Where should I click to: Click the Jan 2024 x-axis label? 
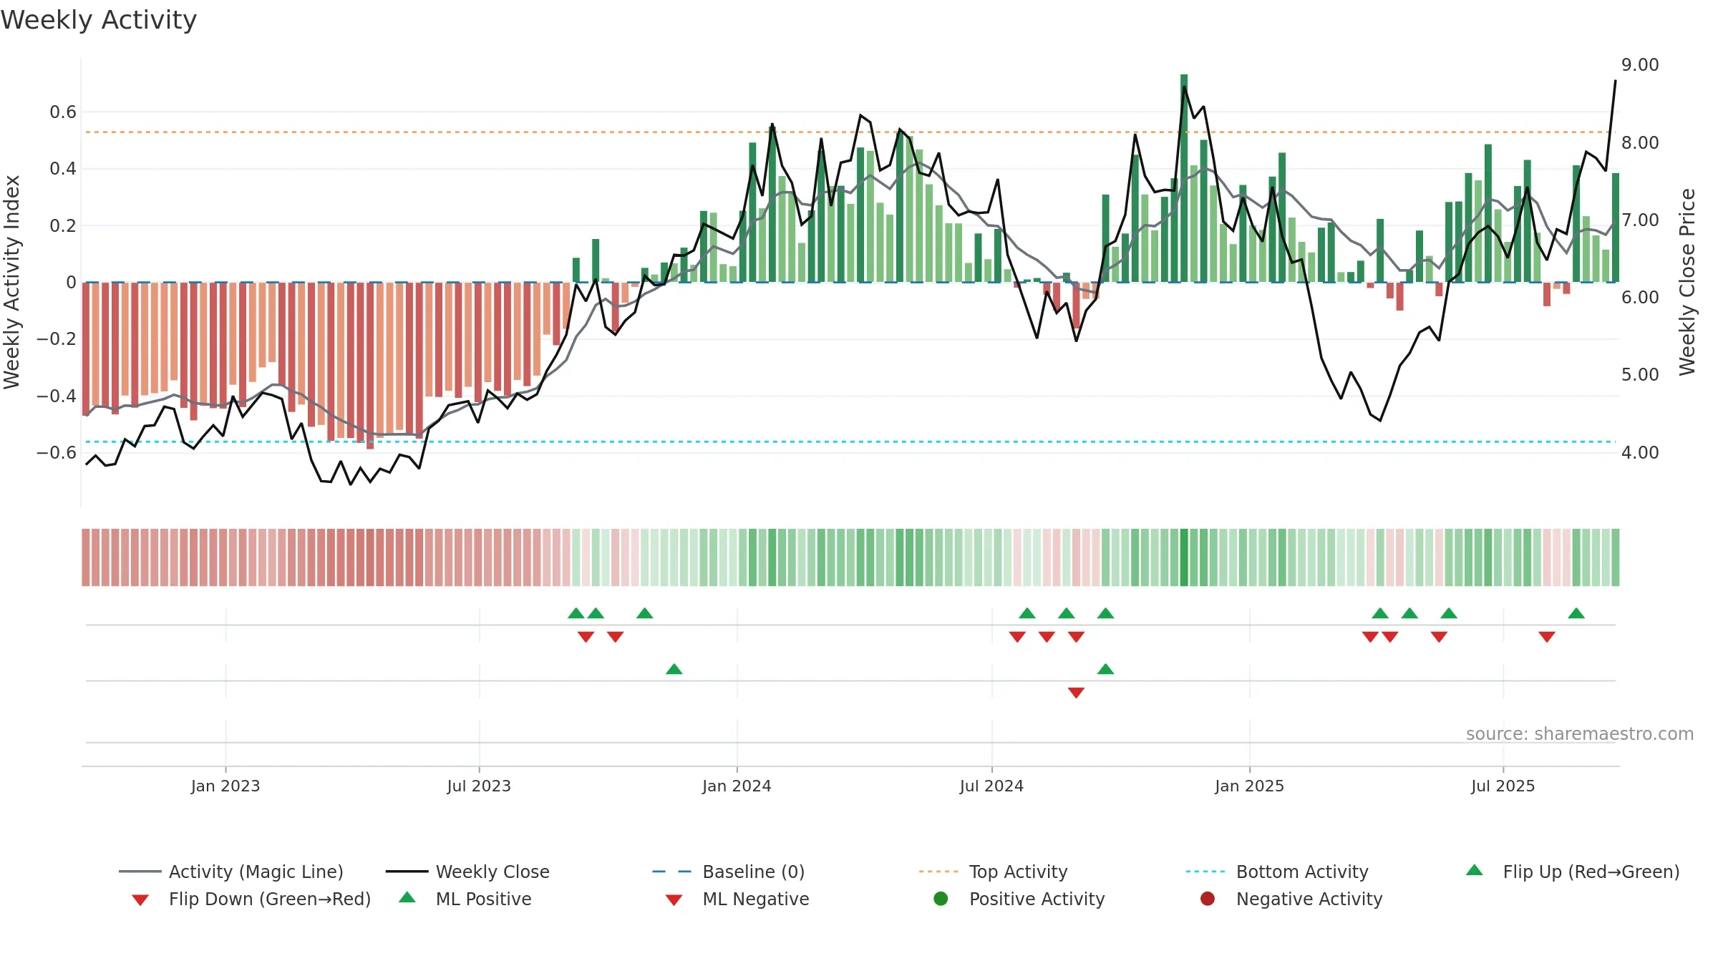737,786
